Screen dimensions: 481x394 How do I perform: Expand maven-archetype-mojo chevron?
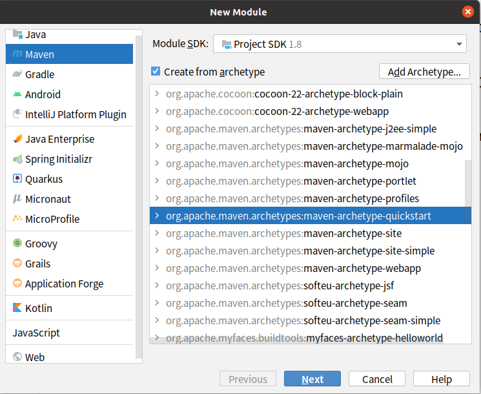point(157,163)
